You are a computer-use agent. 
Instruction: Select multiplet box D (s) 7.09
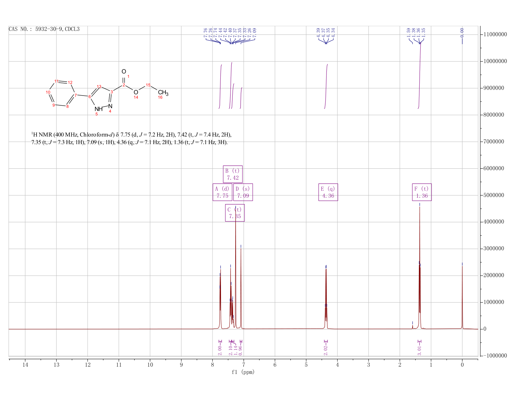coord(243,192)
